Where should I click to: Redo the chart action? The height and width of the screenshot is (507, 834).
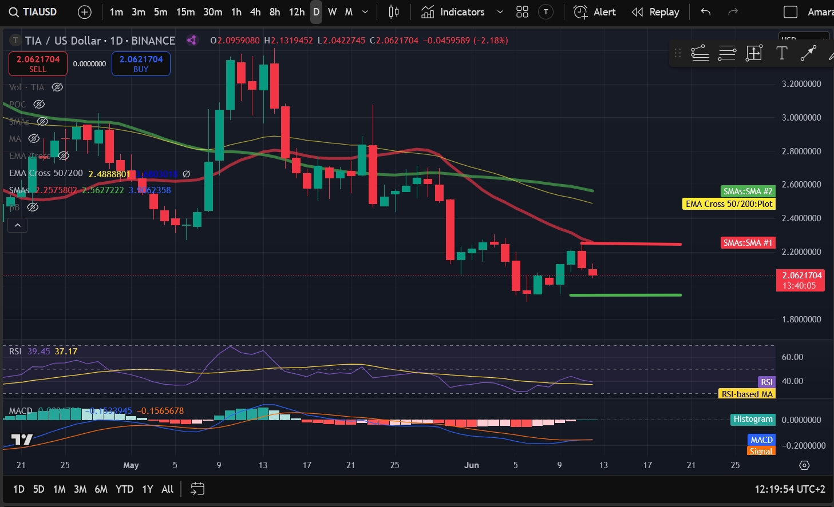[733, 12]
